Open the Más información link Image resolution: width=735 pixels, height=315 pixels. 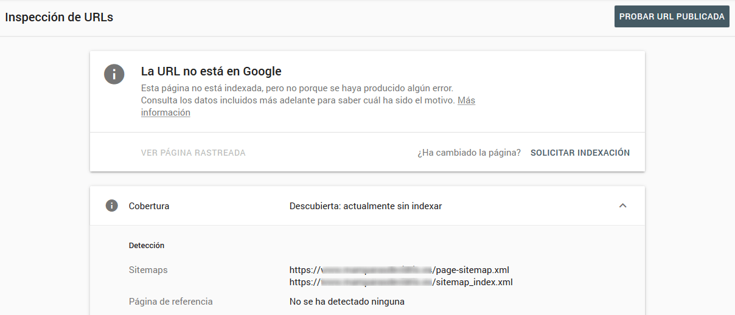tap(308, 106)
